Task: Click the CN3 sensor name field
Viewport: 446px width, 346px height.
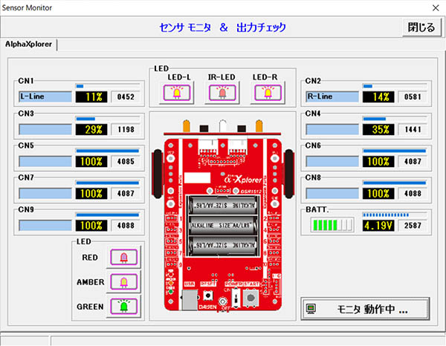Action: pos(45,129)
